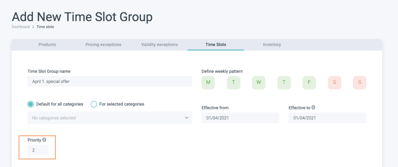Go to Validity exceptions tab
This screenshot has width=398, height=167.
click(x=160, y=45)
